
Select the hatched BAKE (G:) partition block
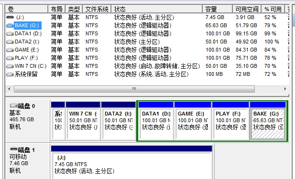[x=268, y=121]
